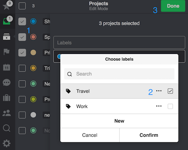
Task: Click the green Done button
Action: click(x=173, y=6)
